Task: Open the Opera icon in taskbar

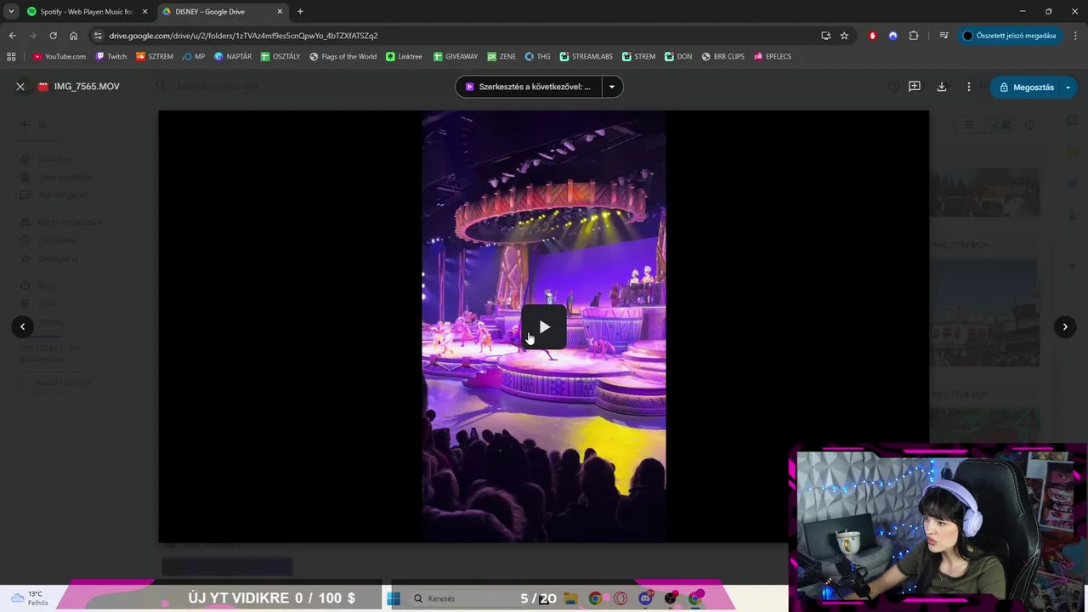Action: [x=620, y=598]
